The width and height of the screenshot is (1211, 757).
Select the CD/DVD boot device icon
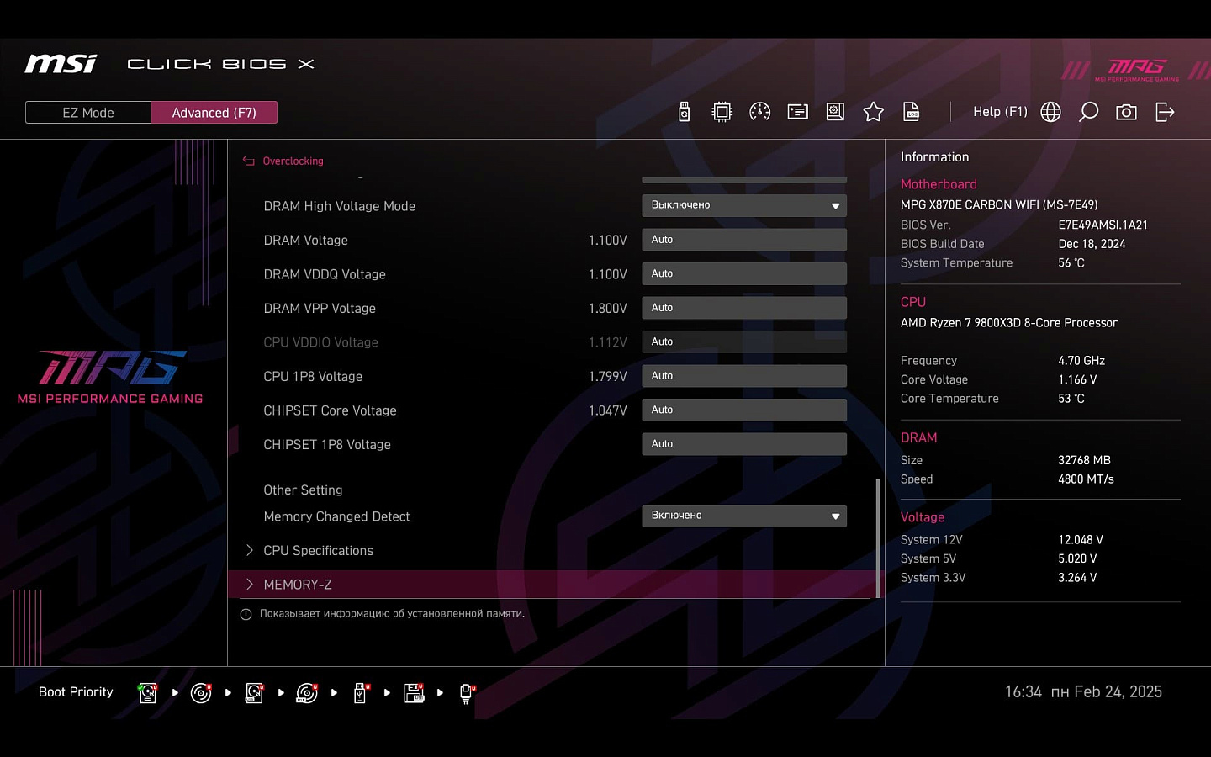(x=201, y=693)
